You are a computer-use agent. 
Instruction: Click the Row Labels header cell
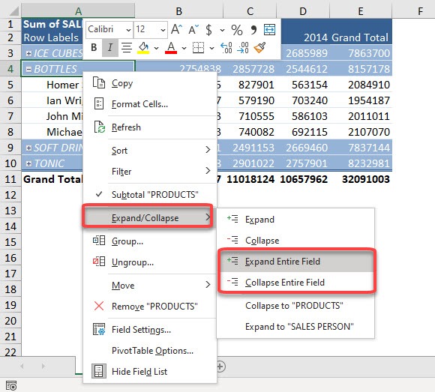(52, 37)
